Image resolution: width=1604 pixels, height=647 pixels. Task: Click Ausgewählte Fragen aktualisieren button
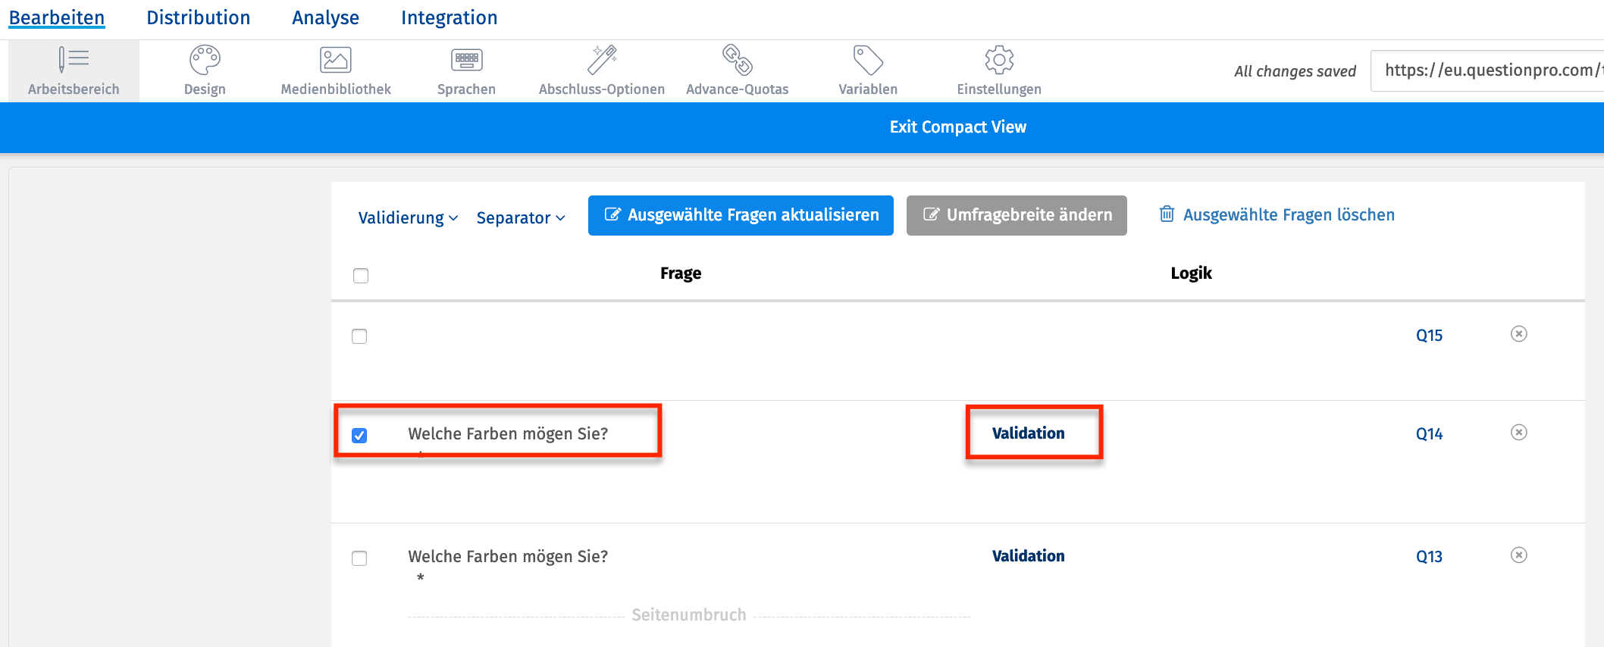click(741, 216)
